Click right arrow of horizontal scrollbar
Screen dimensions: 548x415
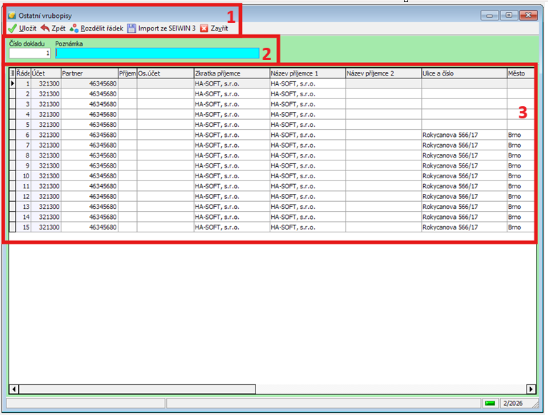531,389
